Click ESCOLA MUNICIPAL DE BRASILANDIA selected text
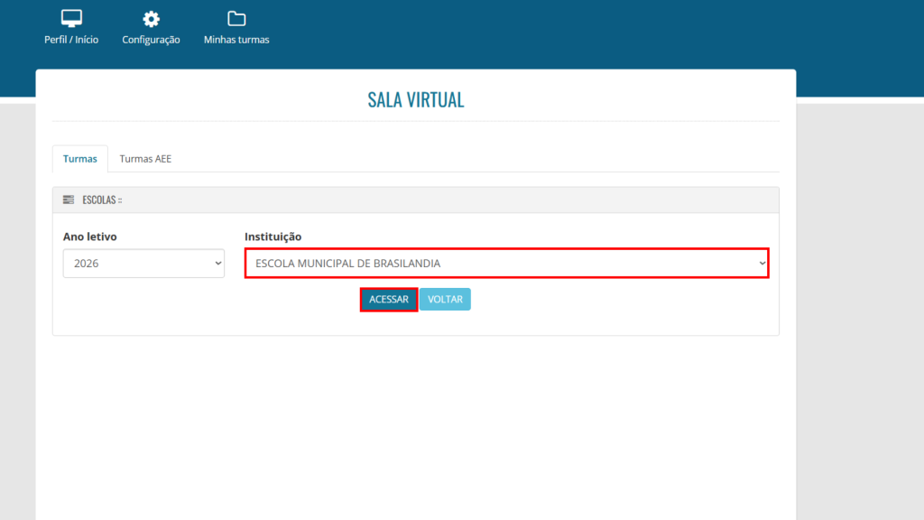The height and width of the screenshot is (520, 924). (x=348, y=264)
